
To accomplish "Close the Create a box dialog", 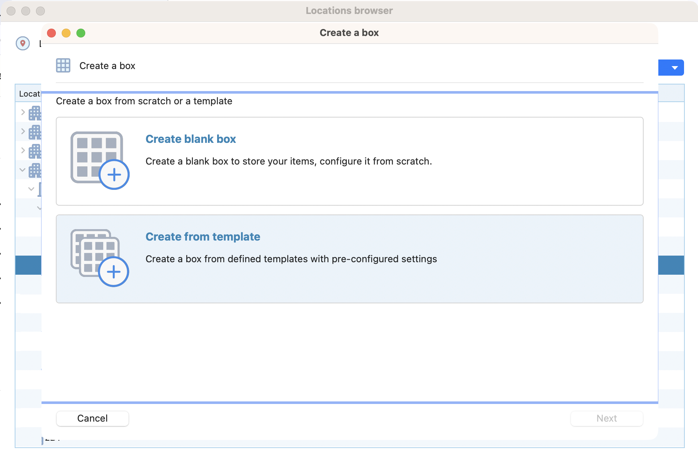I will [x=51, y=33].
